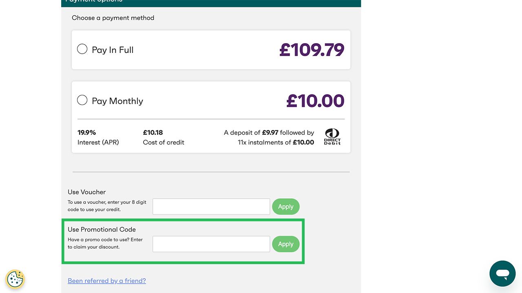Click the £10.18 cost of credit figure
The height and width of the screenshot is (293, 522).
point(153,133)
